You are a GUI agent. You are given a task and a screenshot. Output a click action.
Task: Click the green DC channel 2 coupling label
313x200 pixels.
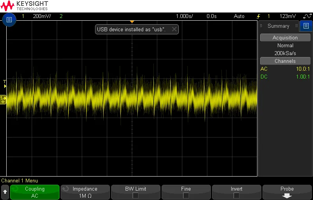coord(264,77)
